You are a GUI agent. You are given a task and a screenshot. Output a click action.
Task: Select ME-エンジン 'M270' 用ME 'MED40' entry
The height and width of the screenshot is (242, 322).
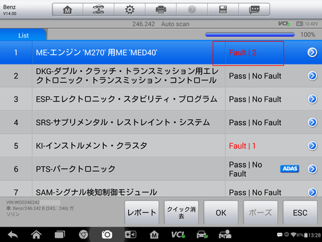click(x=97, y=52)
